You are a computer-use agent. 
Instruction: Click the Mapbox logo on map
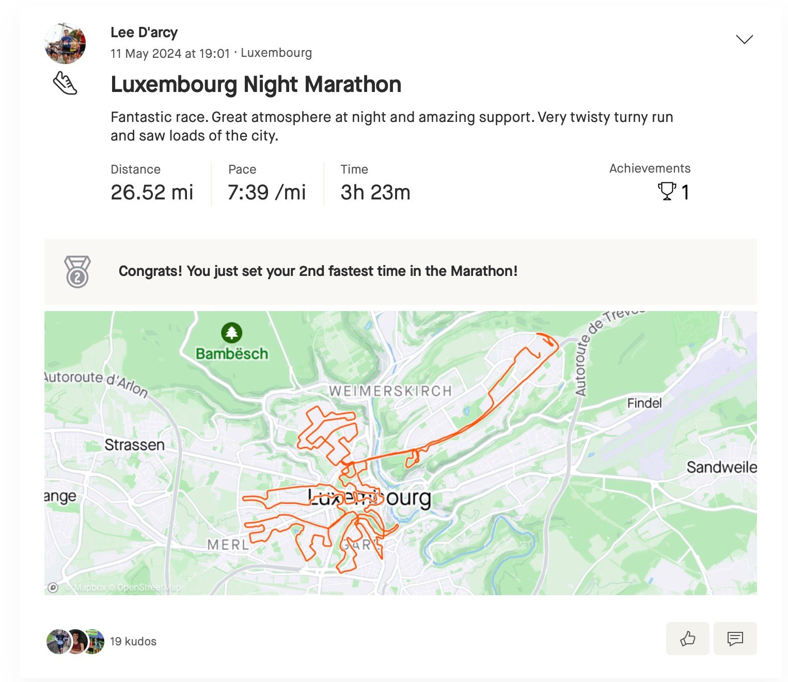(53, 587)
